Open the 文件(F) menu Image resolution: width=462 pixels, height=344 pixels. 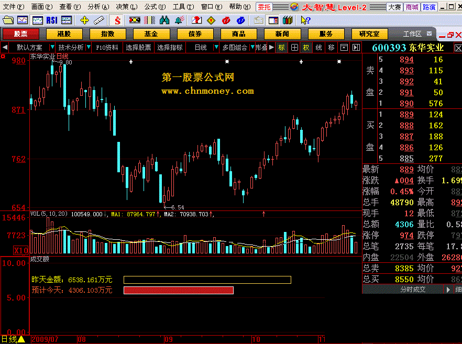14,6
